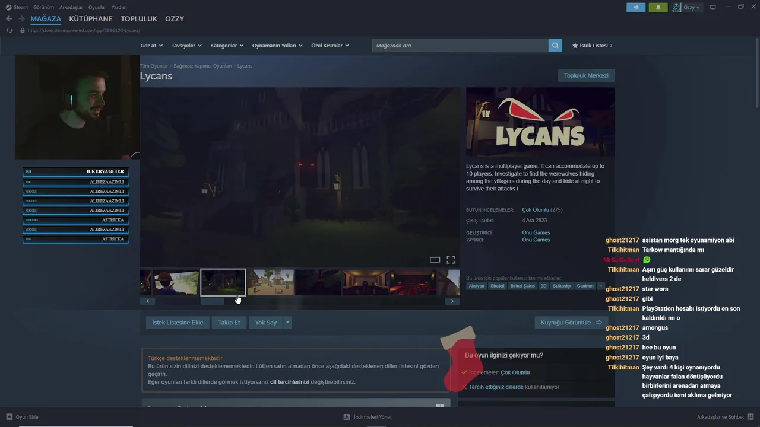The height and width of the screenshot is (427, 760).
Task: Open the Görünüm menu
Action: point(43,7)
